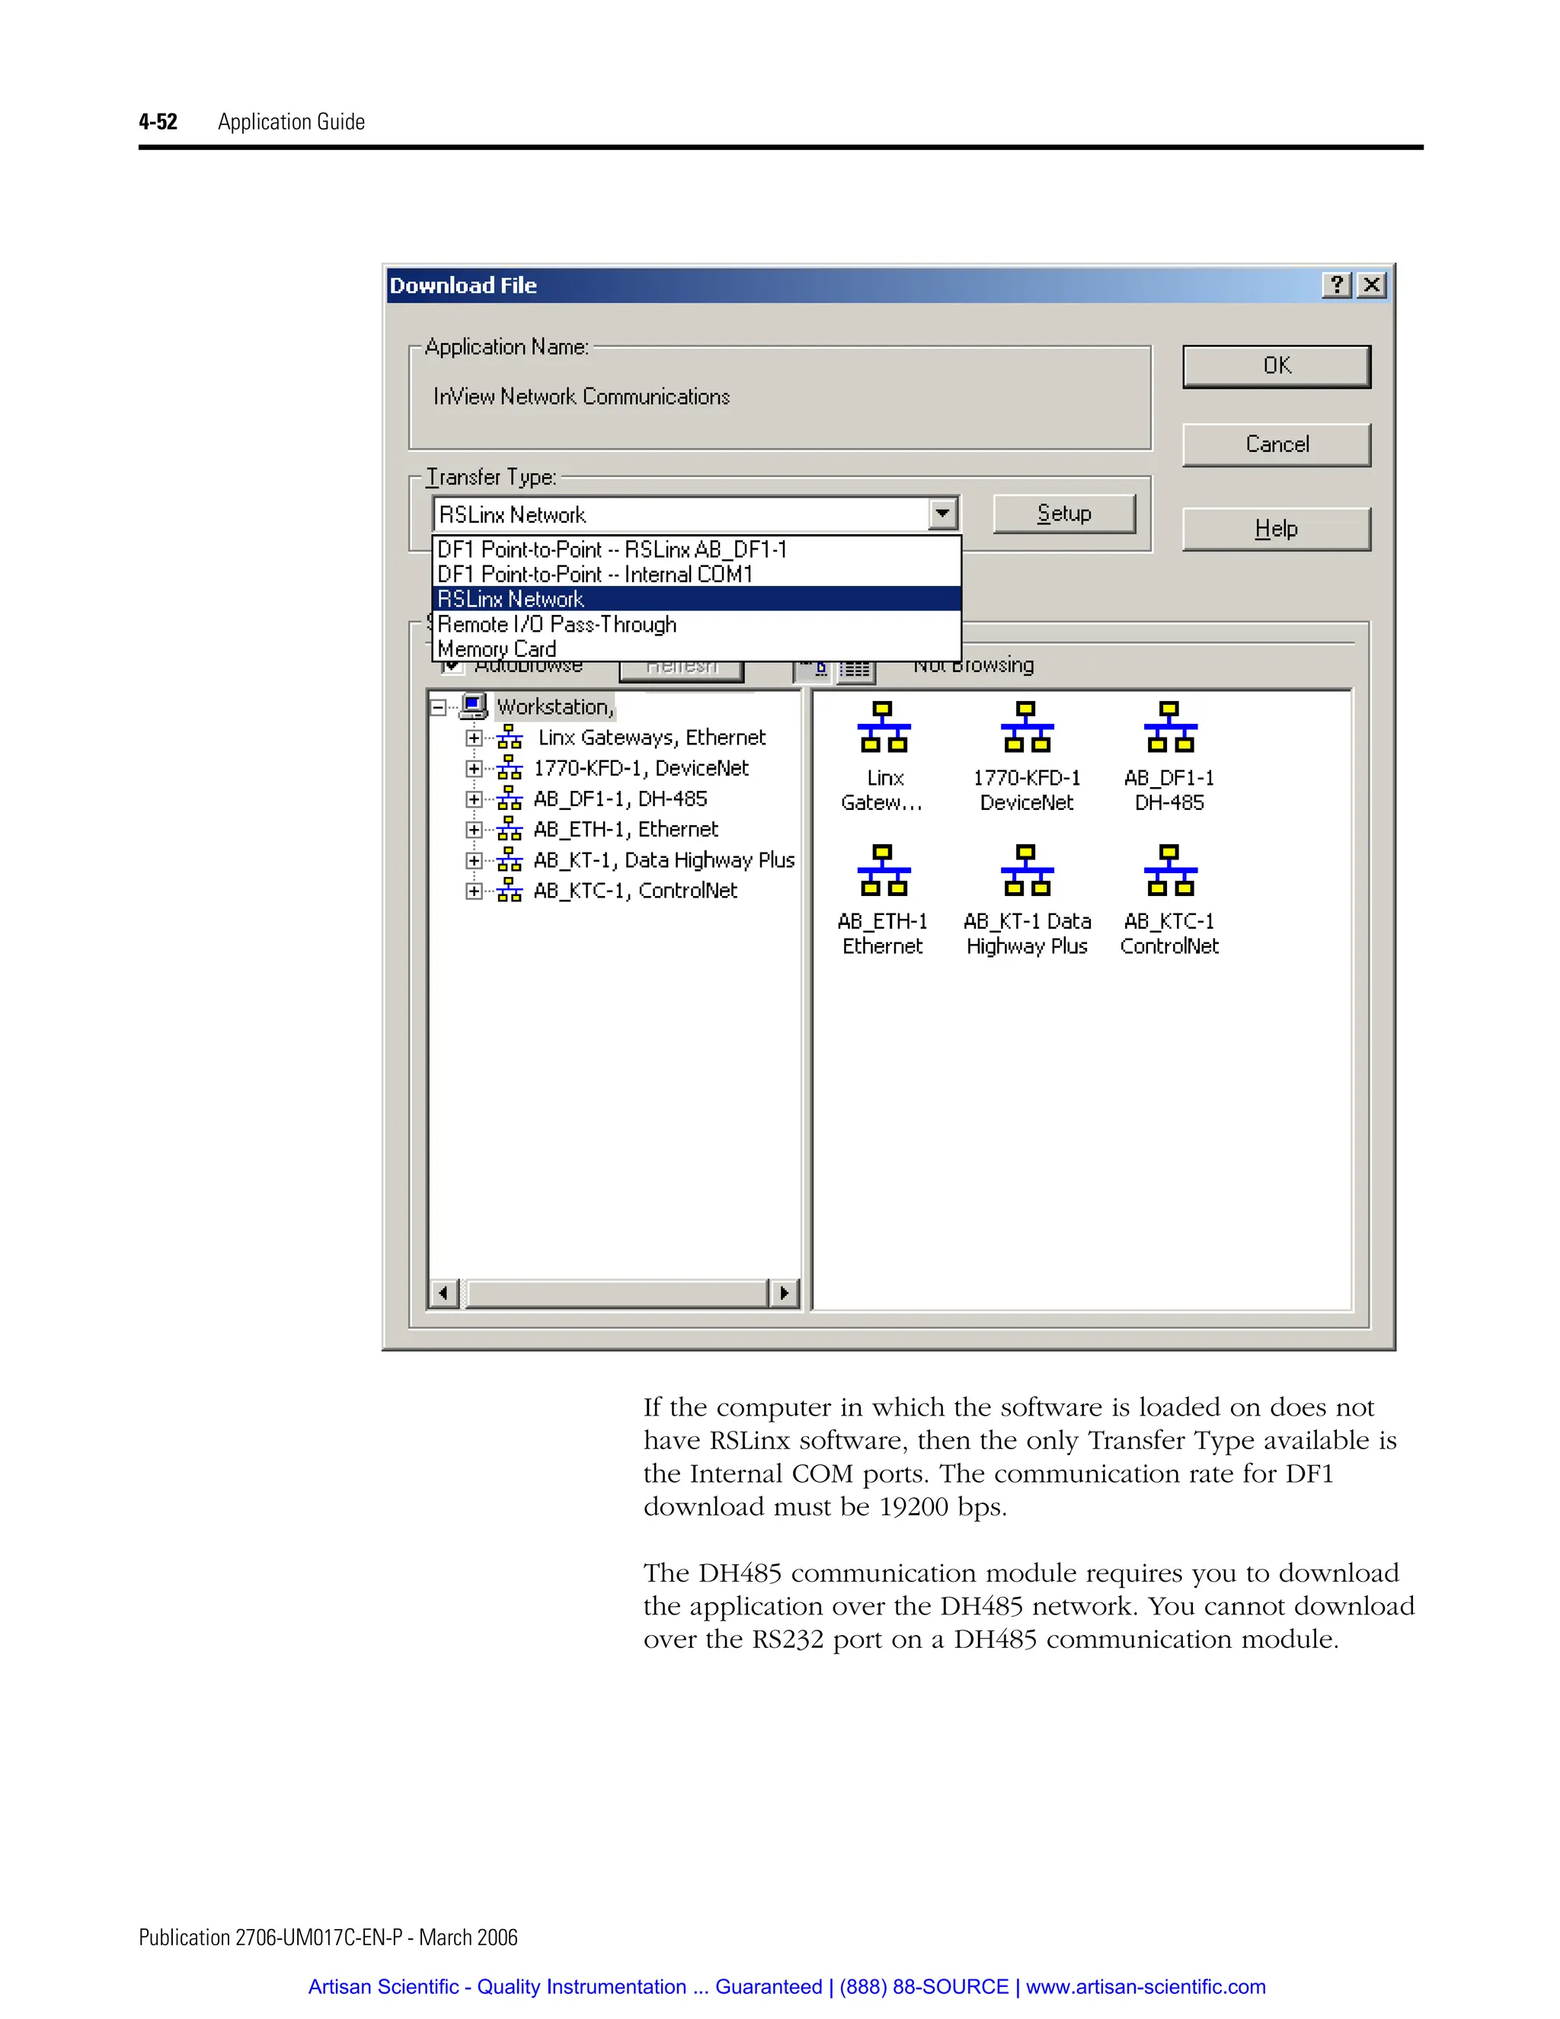
Task: Select AB_ETH-1, Ethernet in the tree
Action: (x=625, y=829)
